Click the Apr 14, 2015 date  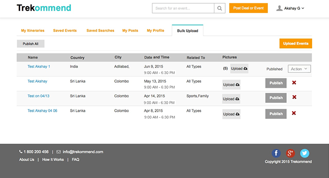pos(155,96)
